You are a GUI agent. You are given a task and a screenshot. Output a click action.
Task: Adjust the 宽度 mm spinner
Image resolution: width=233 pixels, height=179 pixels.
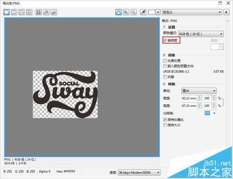coord(199,98)
